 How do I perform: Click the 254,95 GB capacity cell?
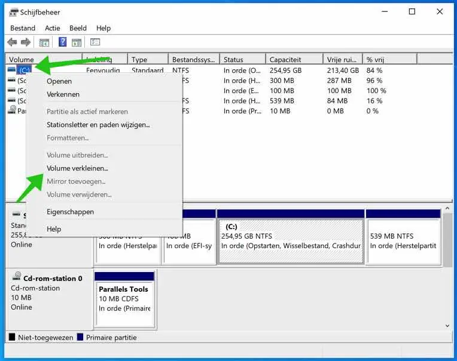[x=285, y=70]
